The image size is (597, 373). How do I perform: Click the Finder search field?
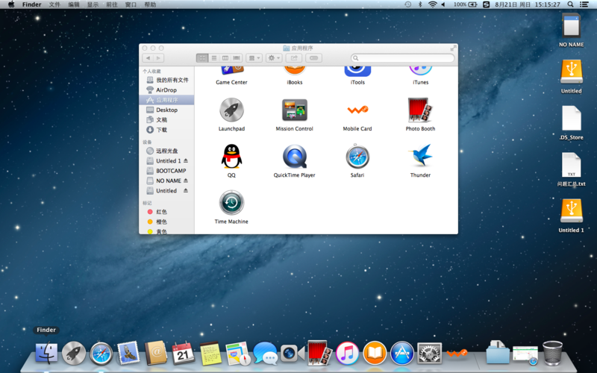[403, 57]
